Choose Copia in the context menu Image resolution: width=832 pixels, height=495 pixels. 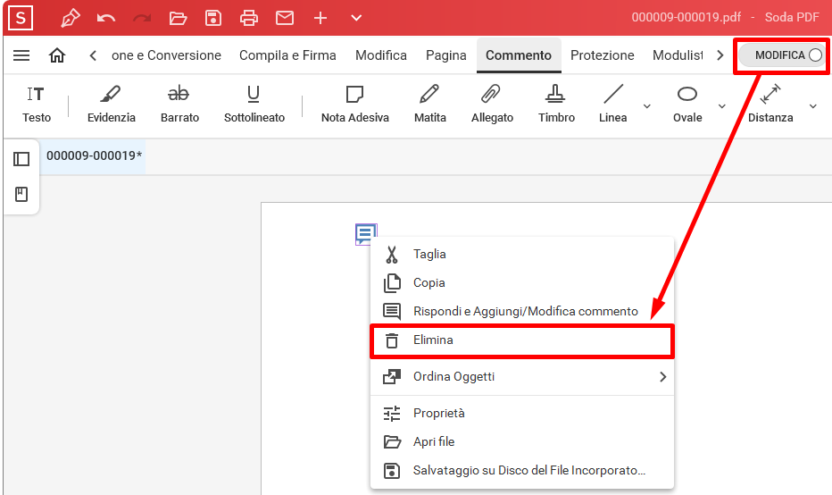[x=522, y=283]
